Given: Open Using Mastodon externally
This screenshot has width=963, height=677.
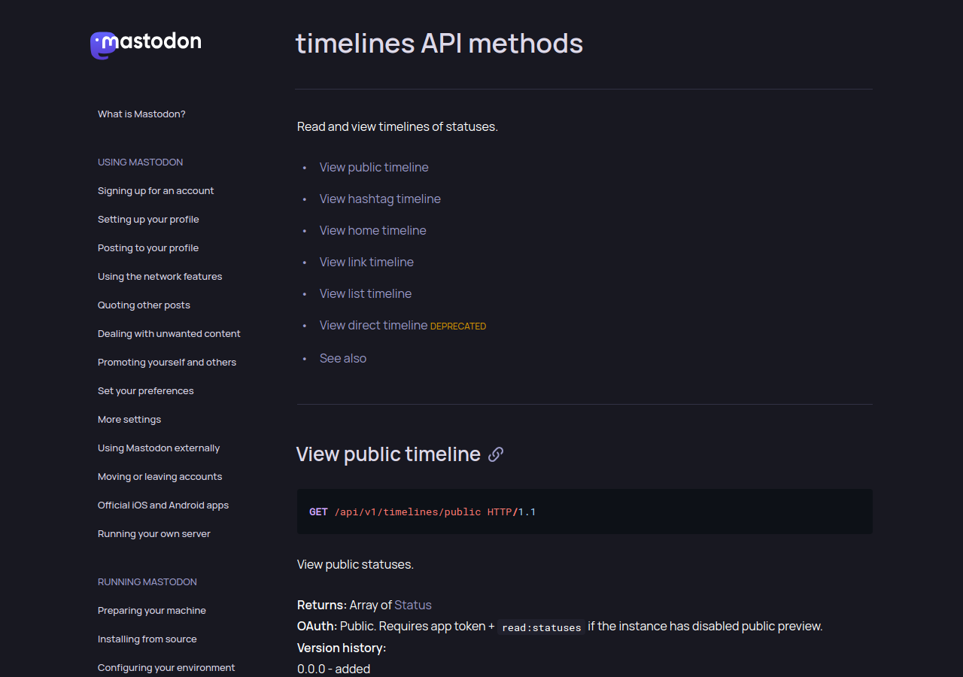Looking at the screenshot, I should (x=159, y=448).
